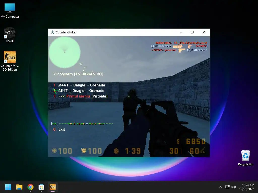The width and height of the screenshot is (258, 193).
Task: Click the Counter-Strike window title icon
Action: click(52, 32)
